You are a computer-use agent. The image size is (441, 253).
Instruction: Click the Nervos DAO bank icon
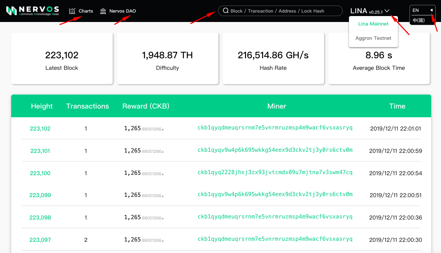pyautogui.click(x=103, y=11)
